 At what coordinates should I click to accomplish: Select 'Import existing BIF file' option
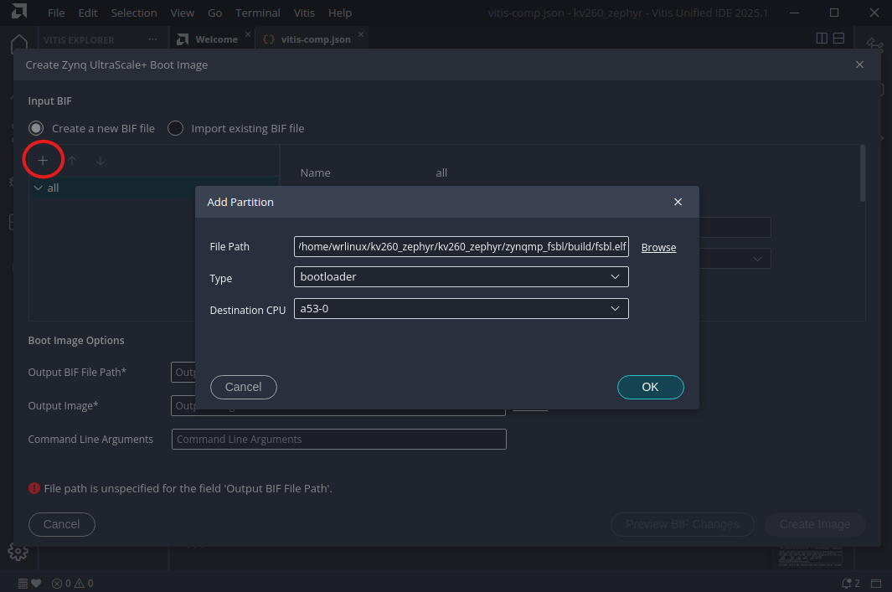pyautogui.click(x=176, y=128)
